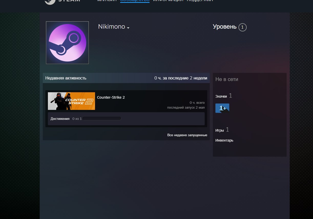
Task: Open the СООБЩЕСТВО menu
Action: (135, 1)
